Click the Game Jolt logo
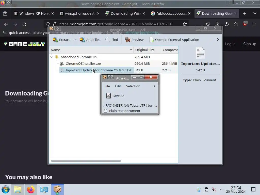Viewport: 260px width, 195px height. click(25, 44)
